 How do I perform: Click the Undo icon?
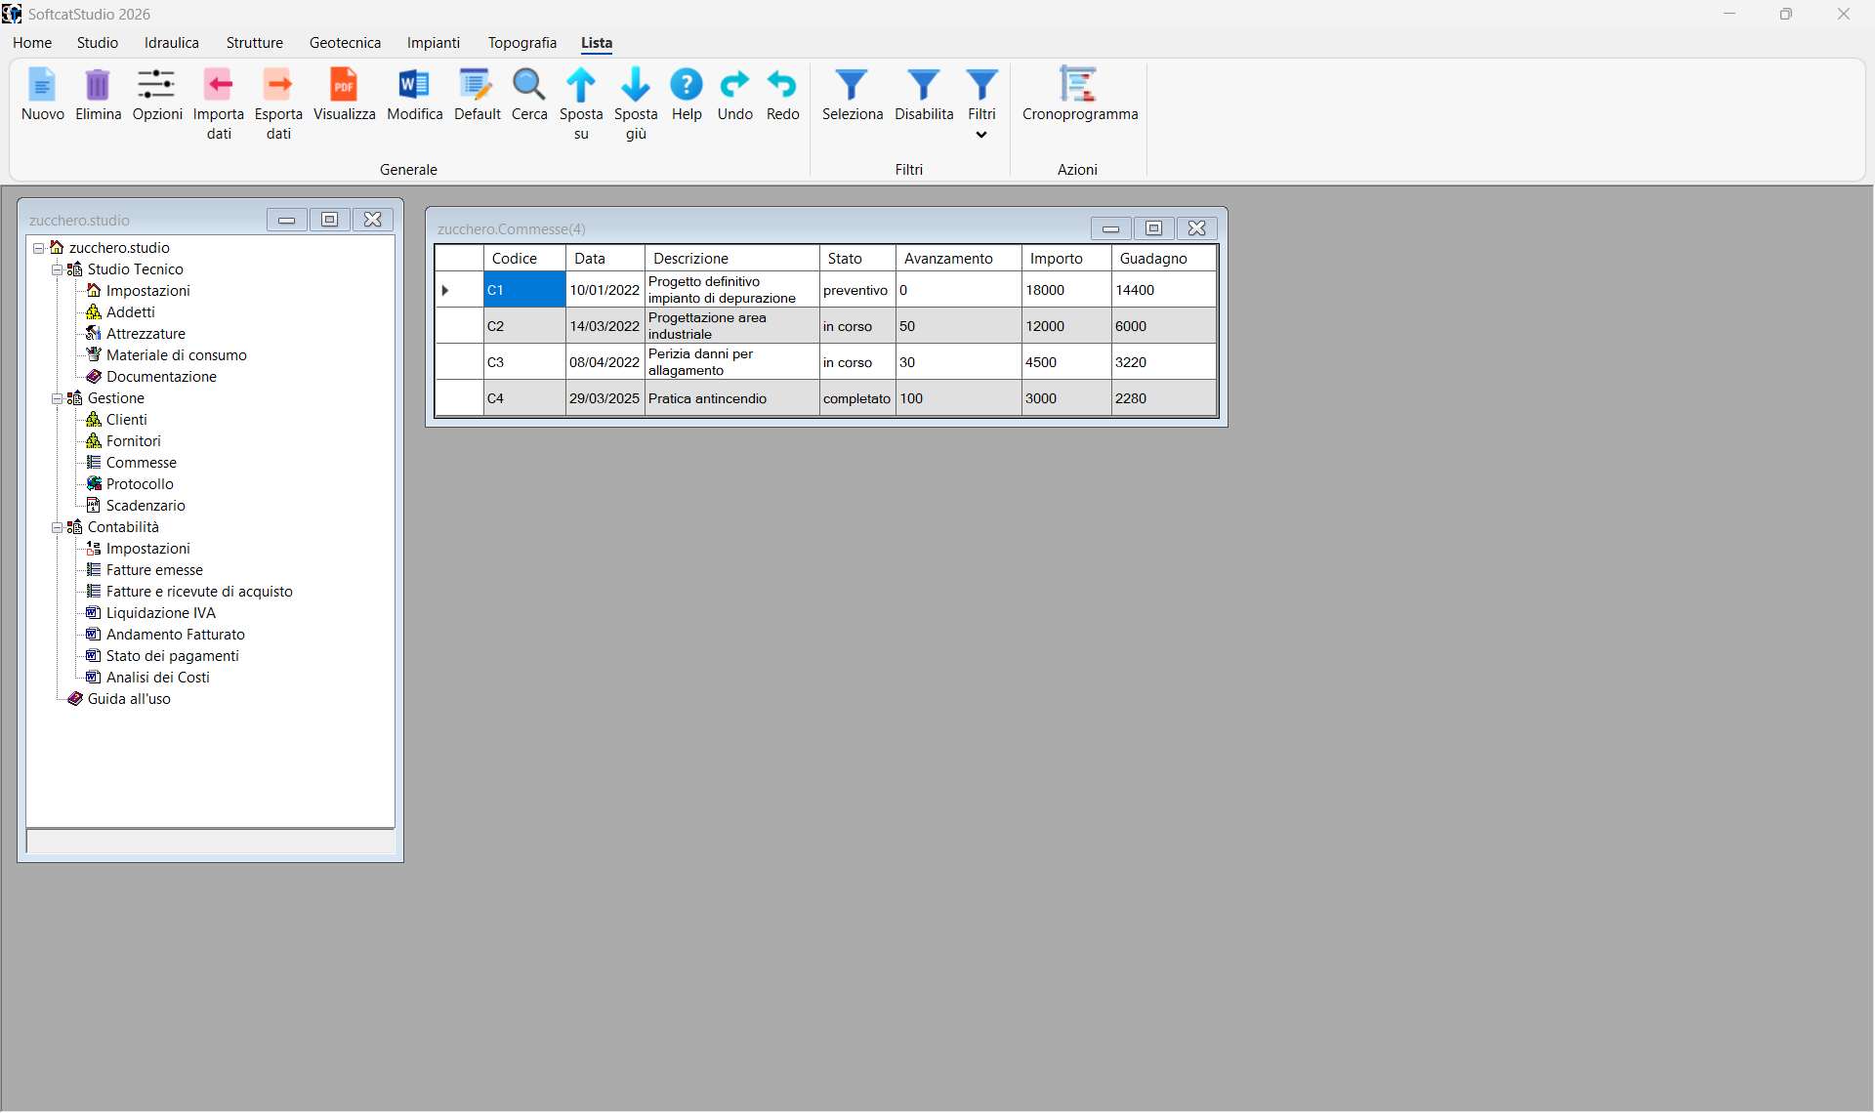coord(734,85)
